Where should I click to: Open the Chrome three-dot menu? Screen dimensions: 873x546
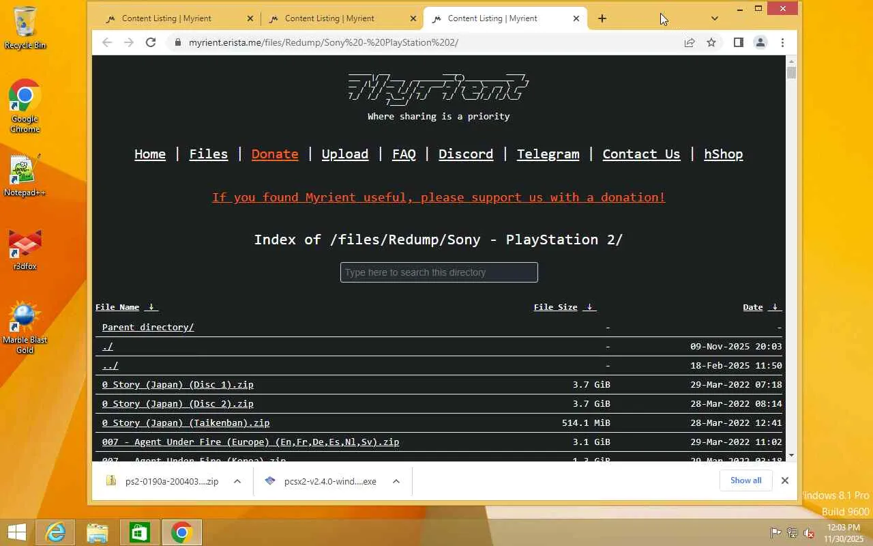(782, 42)
